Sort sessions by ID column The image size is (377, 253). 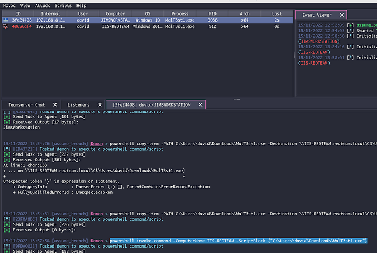[18, 13]
